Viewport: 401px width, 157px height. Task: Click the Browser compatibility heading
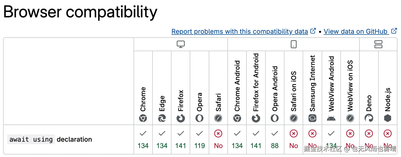(x=80, y=12)
